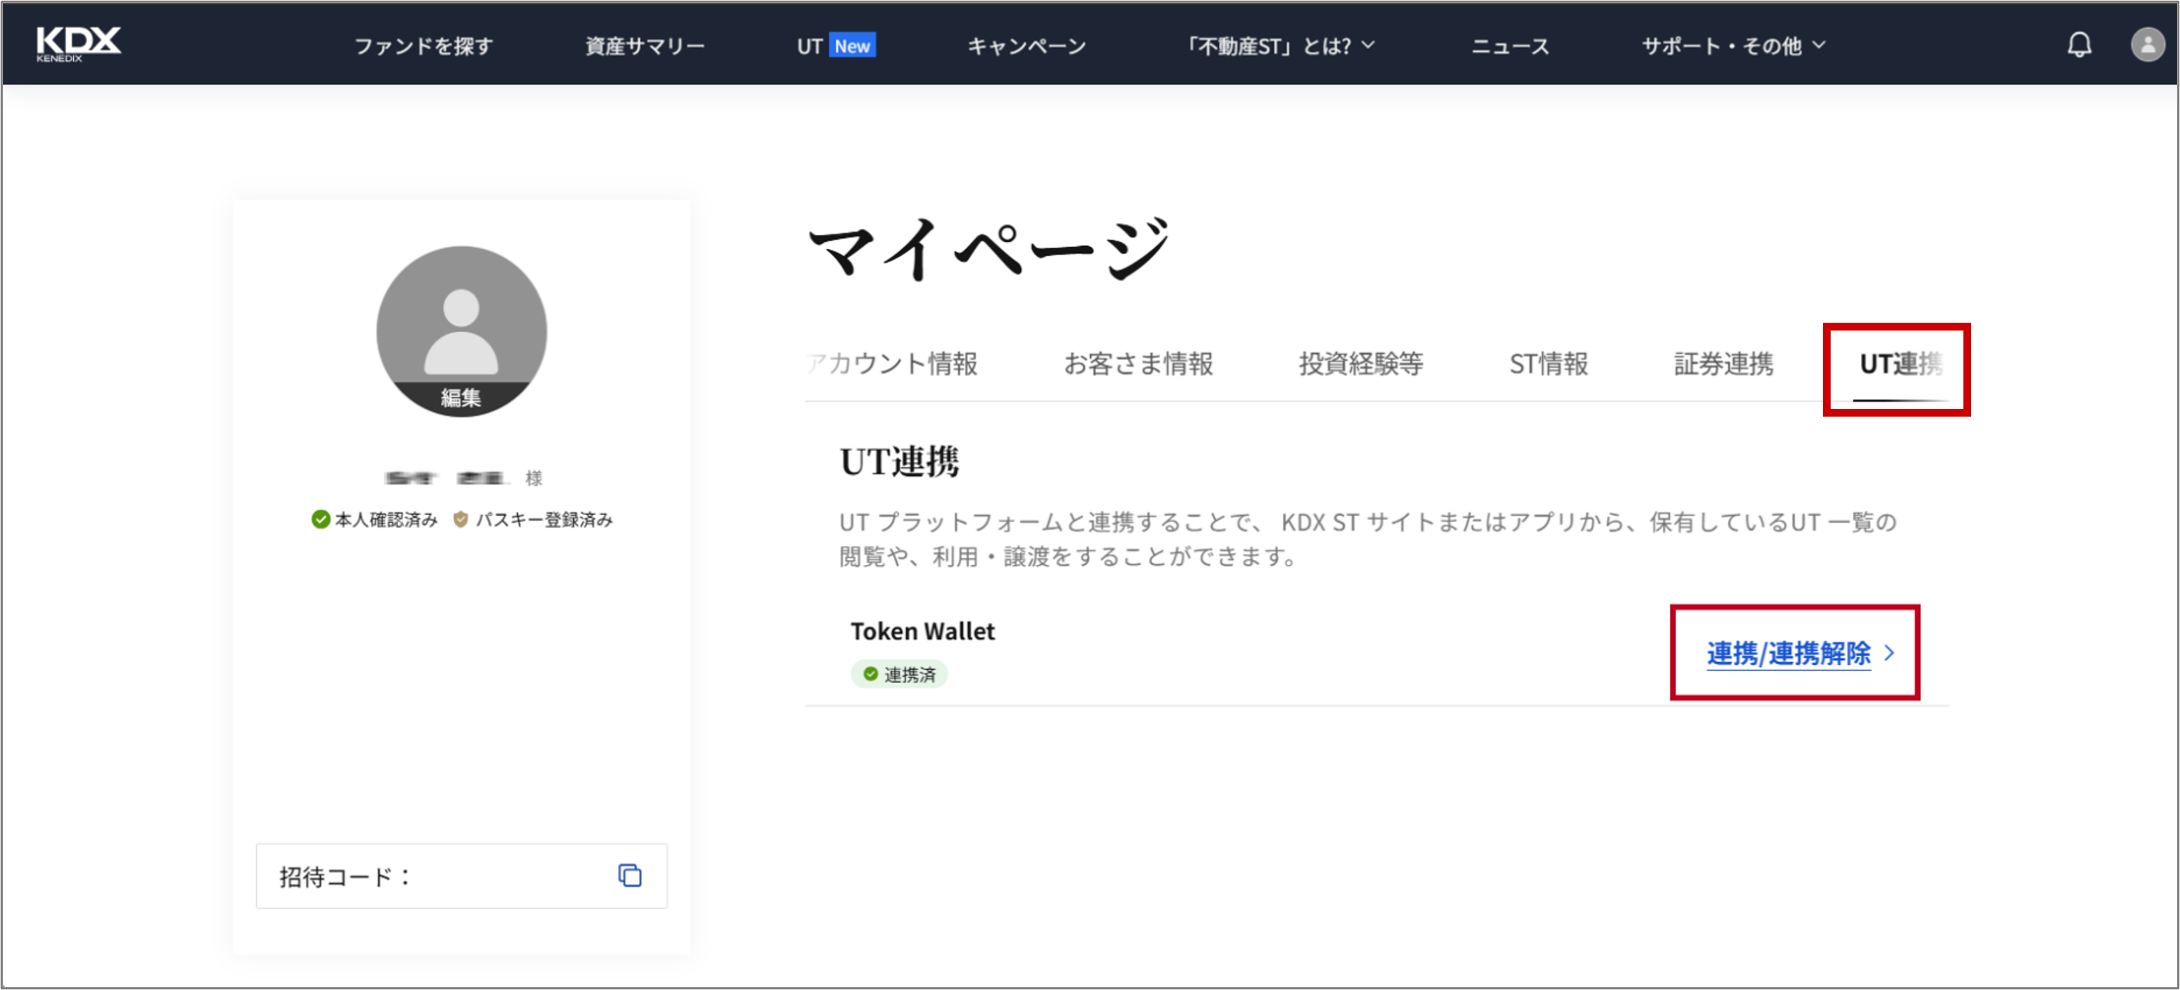This screenshot has width=2180, height=990.
Task: Open ファンドを探す in the top navigation
Action: [423, 46]
